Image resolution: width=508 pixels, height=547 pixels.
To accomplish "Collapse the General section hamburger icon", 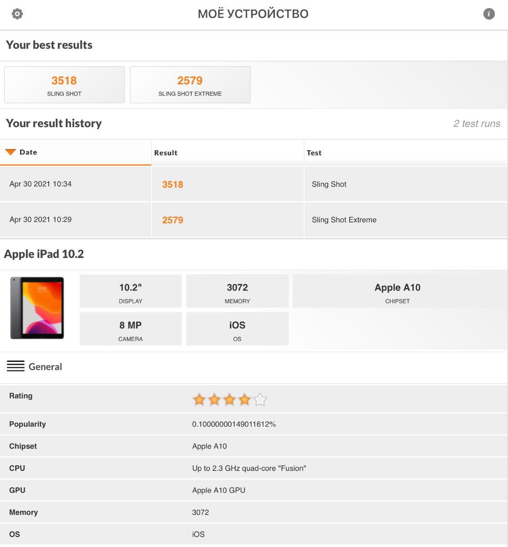I will point(15,366).
